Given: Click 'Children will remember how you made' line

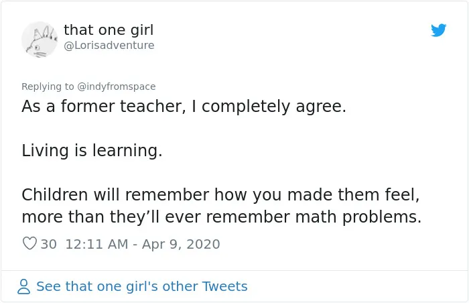Looking at the screenshot, I should [x=220, y=194].
